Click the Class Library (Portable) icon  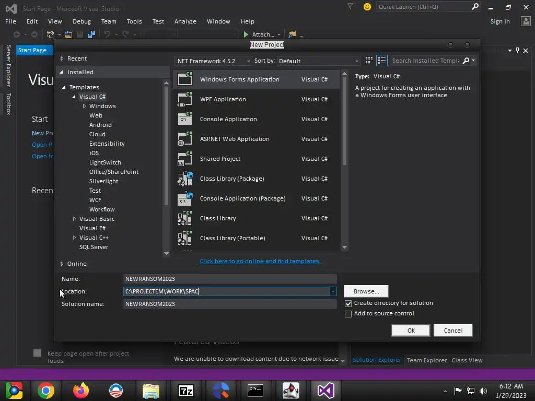(x=184, y=238)
